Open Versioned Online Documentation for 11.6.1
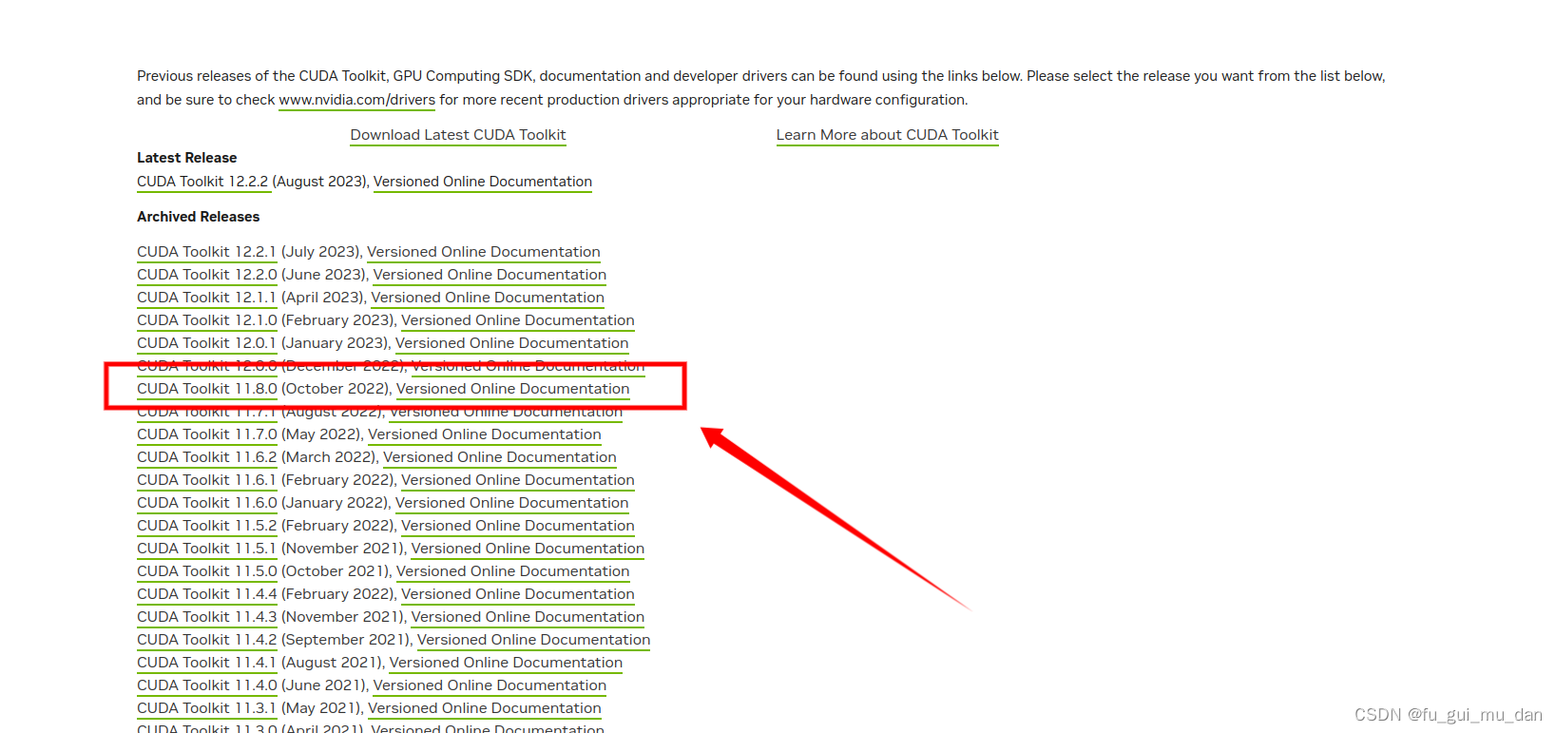 coord(518,480)
